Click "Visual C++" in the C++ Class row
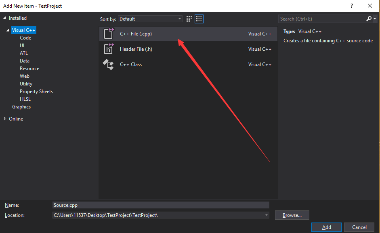The height and width of the screenshot is (233, 380). pyautogui.click(x=260, y=64)
